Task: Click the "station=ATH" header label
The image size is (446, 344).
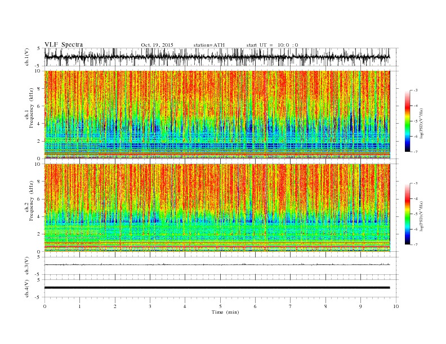Action: coord(209,45)
